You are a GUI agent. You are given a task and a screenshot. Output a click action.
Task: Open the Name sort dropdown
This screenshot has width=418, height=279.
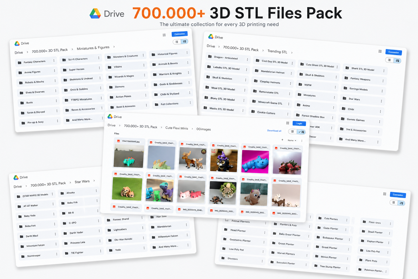(x=292, y=140)
